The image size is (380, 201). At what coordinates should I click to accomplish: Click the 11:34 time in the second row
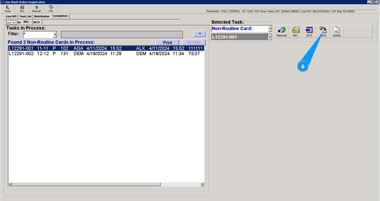click(x=178, y=54)
